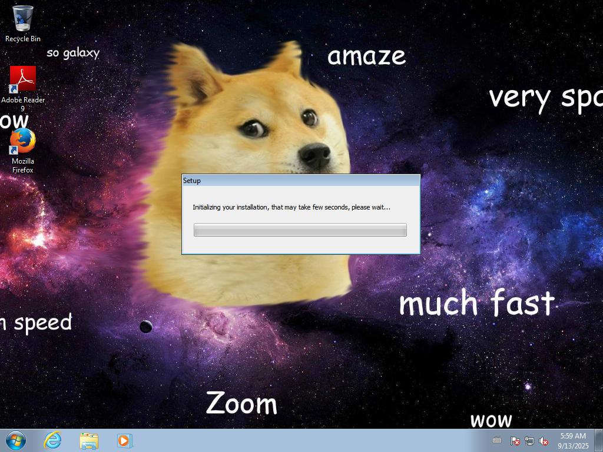Screen dimensions: 603x452
Task: Open Windows Explorer folder icon in taskbar
Action: tap(89, 440)
